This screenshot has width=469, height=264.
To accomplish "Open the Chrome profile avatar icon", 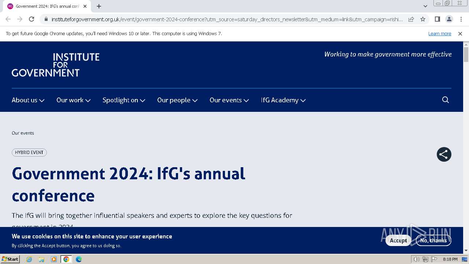I will pyautogui.click(x=449, y=19).
